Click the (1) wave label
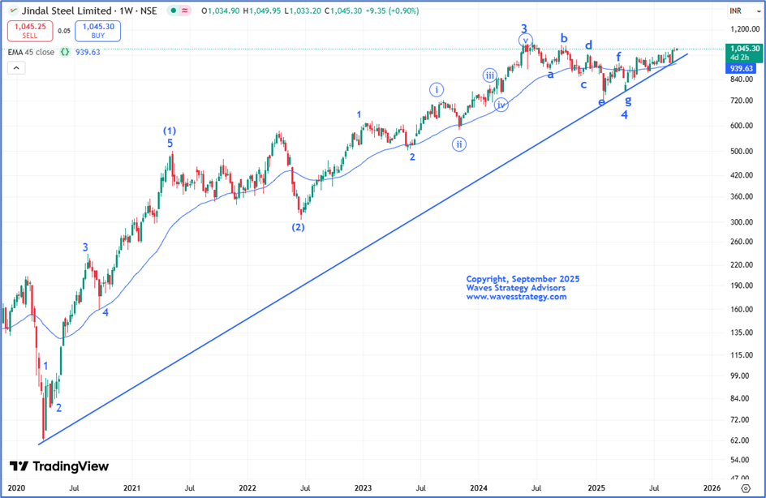 170,131
